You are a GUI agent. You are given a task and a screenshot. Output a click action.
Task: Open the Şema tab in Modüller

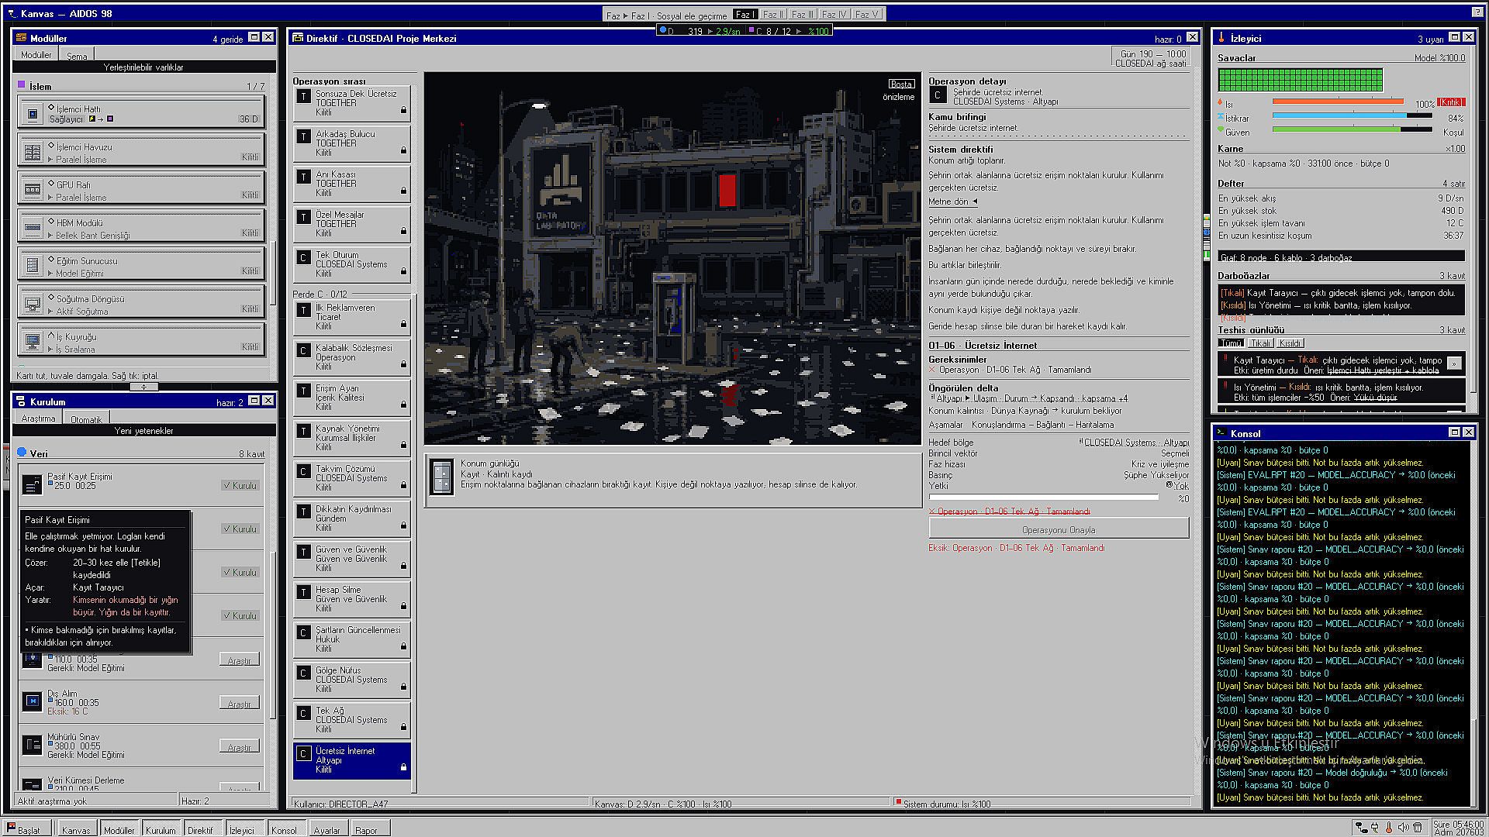pyautogui.click(x=77, y=56)
